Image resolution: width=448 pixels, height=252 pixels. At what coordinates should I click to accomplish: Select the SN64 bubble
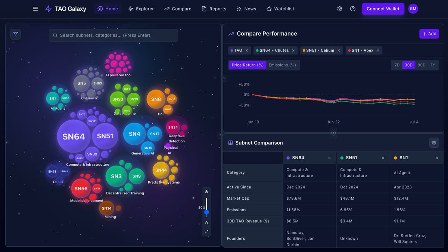point(74,136)
